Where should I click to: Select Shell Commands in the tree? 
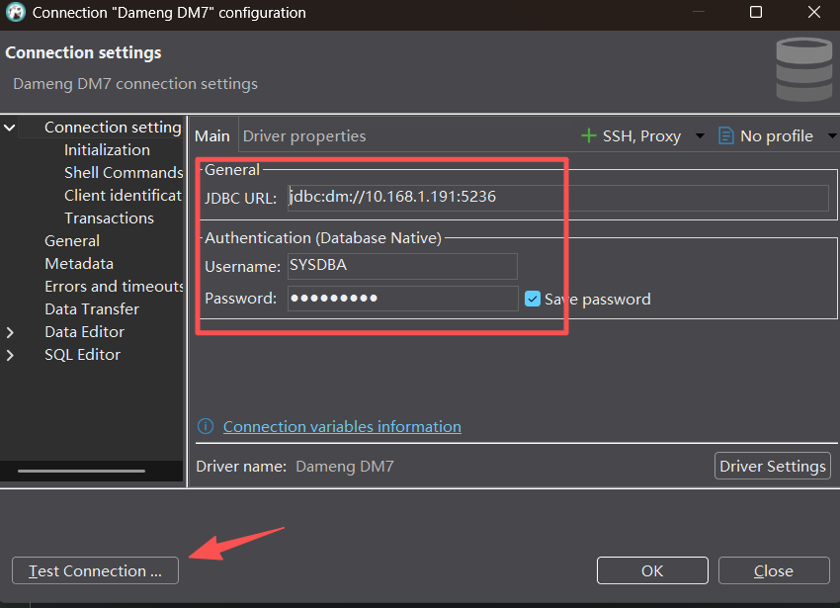pyautogui.click(x=123, y=173)
